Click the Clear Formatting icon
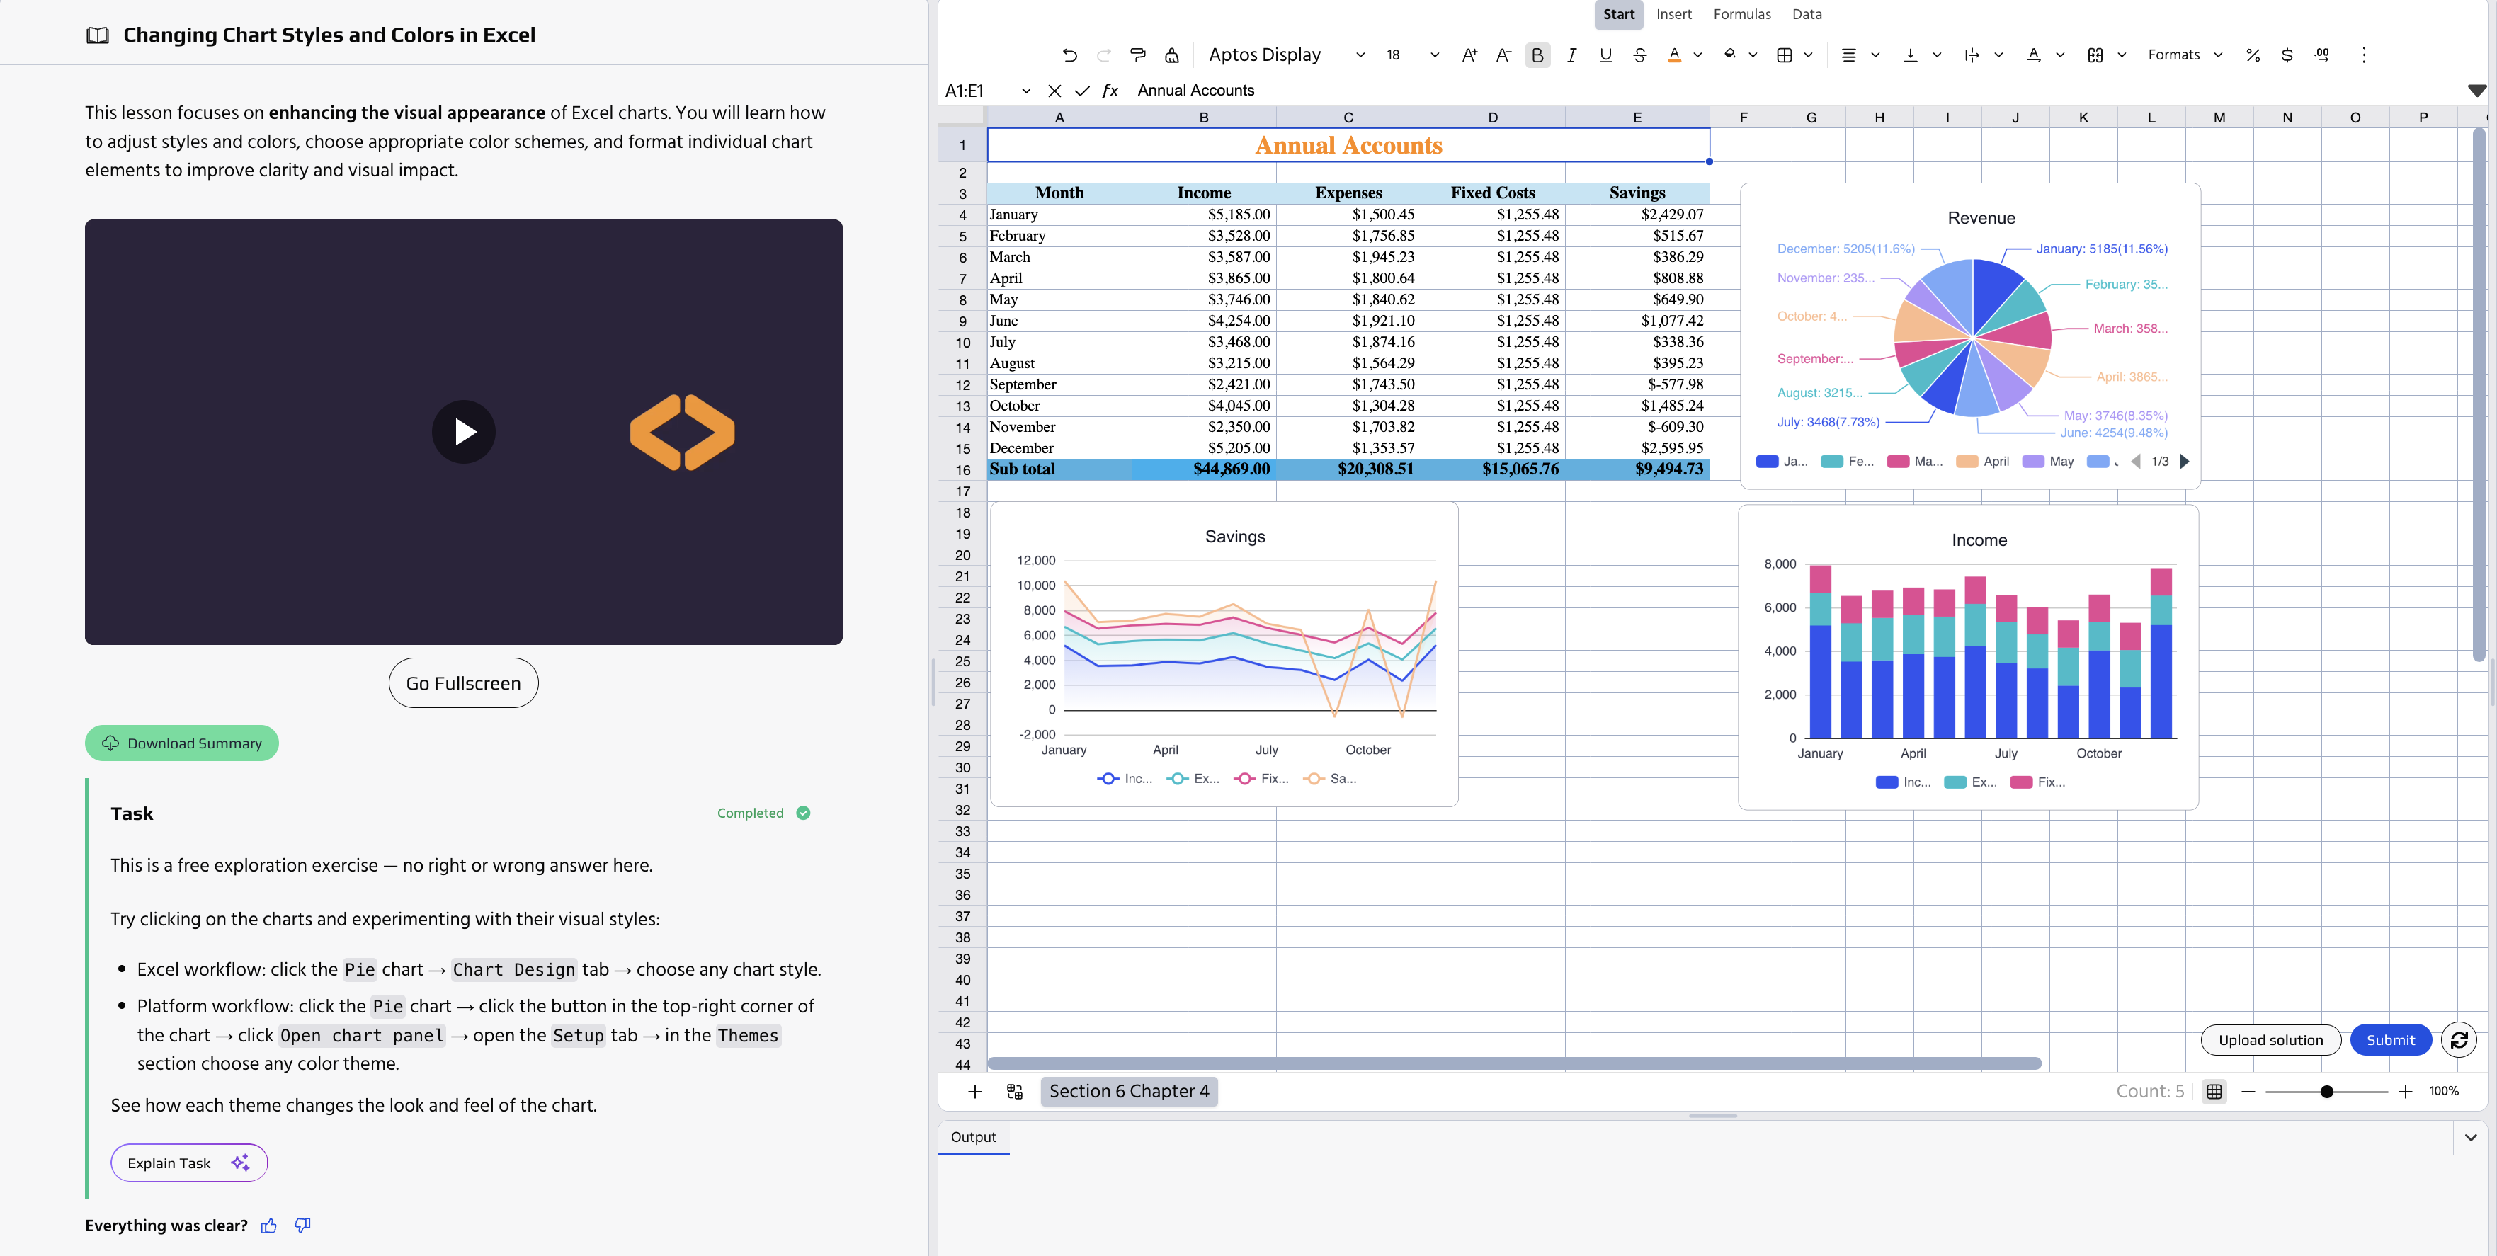This screenshot has height=1256, width=2497. (1172, 55)
